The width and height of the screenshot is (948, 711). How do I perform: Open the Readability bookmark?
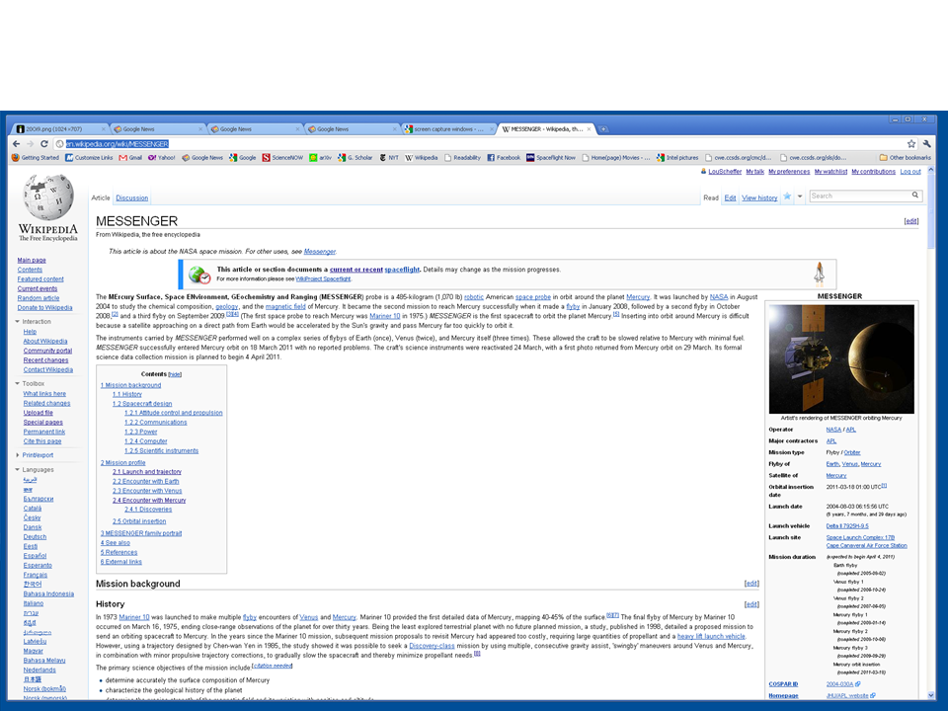[x=462, y=158]
